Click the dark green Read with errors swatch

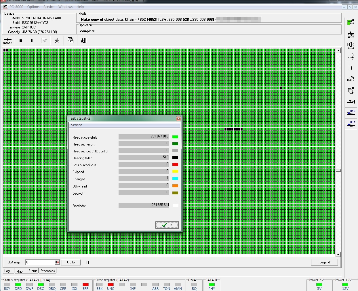click(x=175, y=144)
